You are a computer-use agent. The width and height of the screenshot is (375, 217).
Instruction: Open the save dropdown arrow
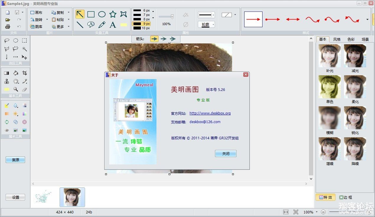[x=22, y=12]
